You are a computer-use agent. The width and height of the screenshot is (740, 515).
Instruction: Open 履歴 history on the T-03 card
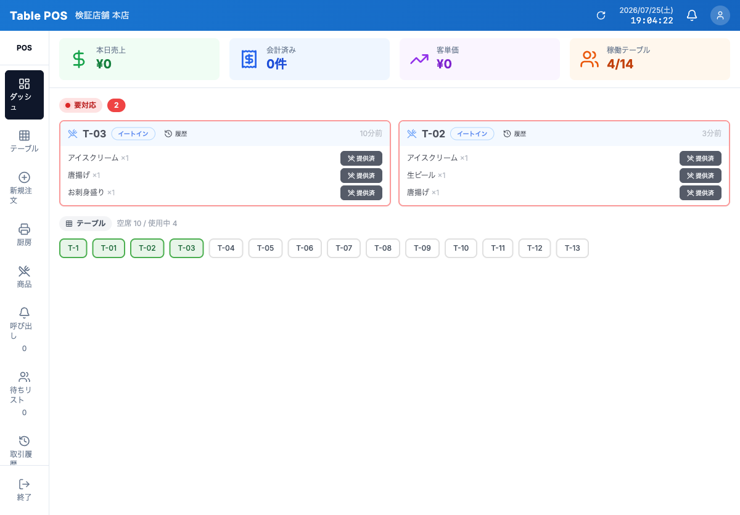tap(176, 134)
